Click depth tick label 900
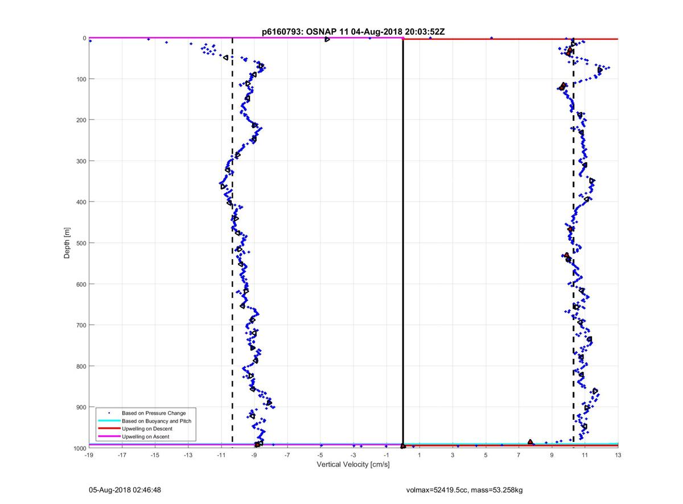Viewport: 683px width, 504px height. coord(81,407)
